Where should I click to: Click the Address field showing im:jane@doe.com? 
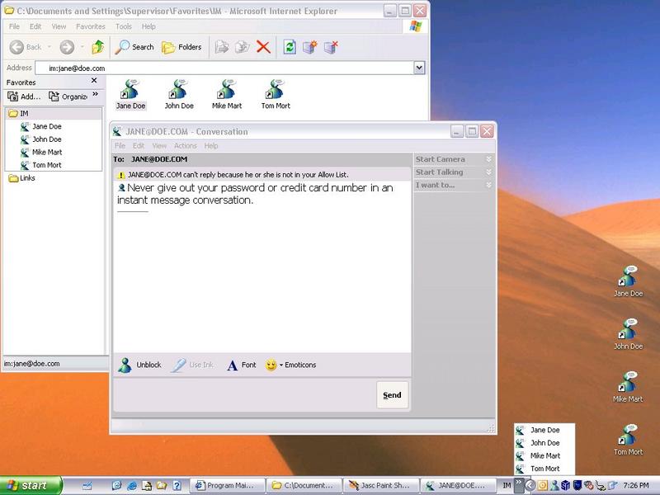224,68
